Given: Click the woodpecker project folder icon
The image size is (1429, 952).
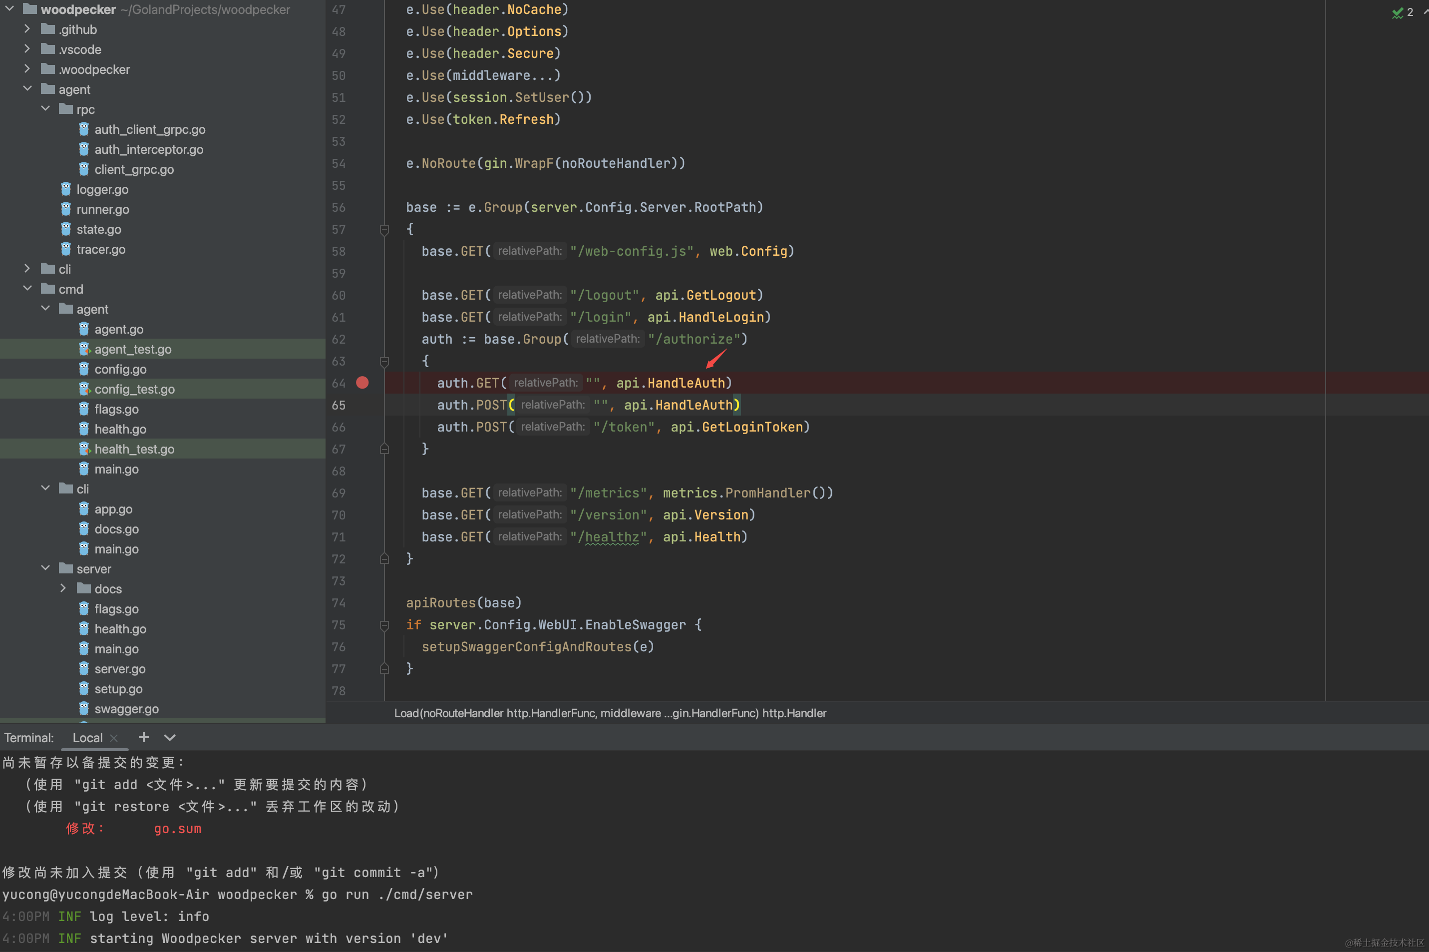Looking at the screenshot, I should click(30, 9).
